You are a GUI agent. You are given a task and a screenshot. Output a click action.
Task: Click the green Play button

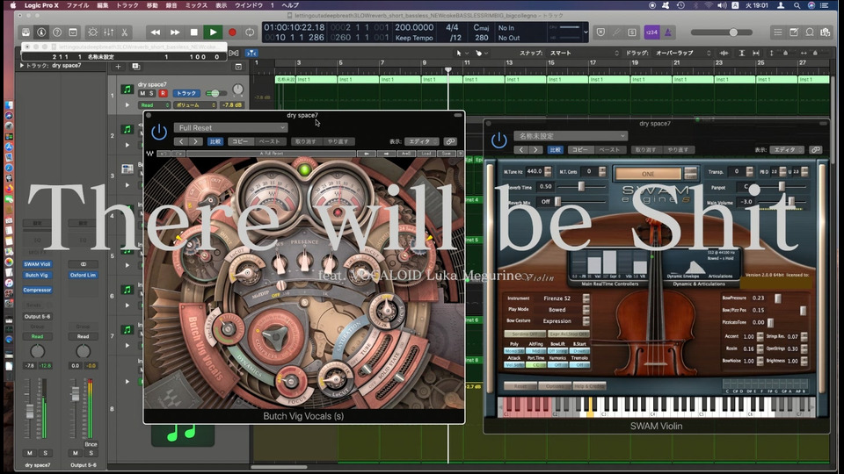[x=213, y=32]
